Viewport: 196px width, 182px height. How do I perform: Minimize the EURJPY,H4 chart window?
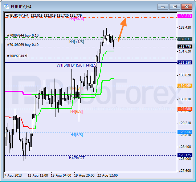[x=163, y=7]
